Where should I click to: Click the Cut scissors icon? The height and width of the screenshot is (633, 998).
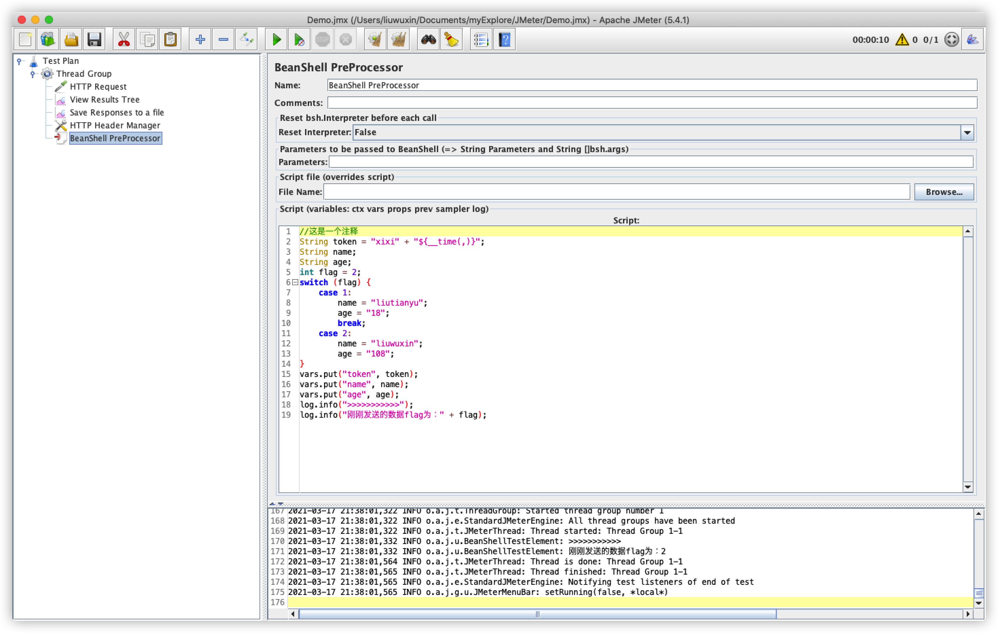[x=124, y=40]
